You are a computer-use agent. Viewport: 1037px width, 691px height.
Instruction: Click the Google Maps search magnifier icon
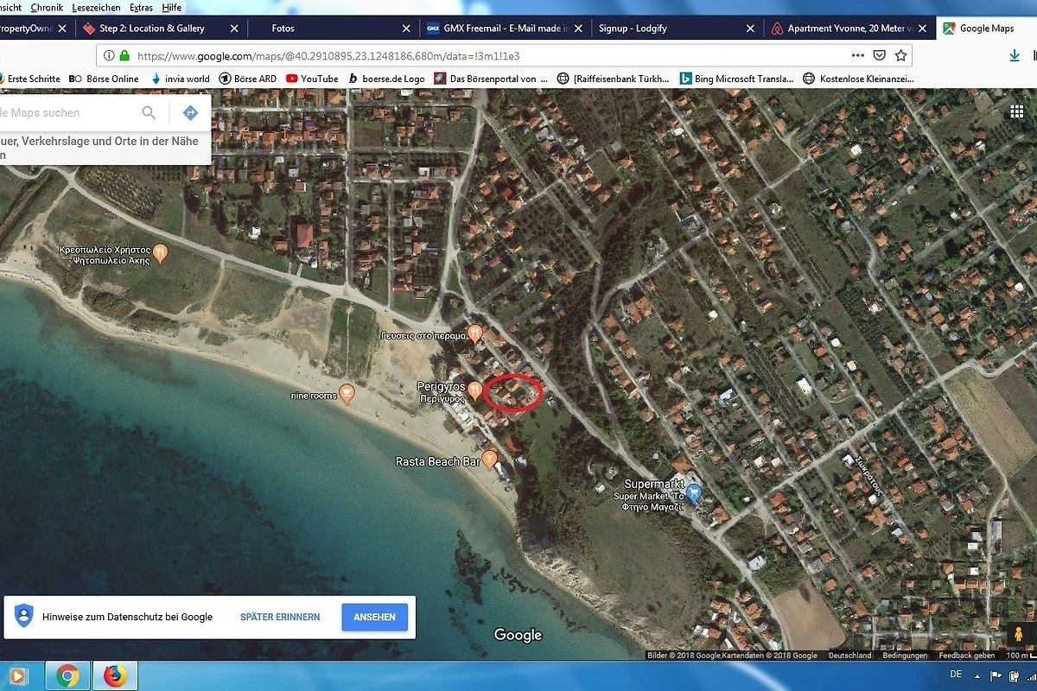coord(149,113)
